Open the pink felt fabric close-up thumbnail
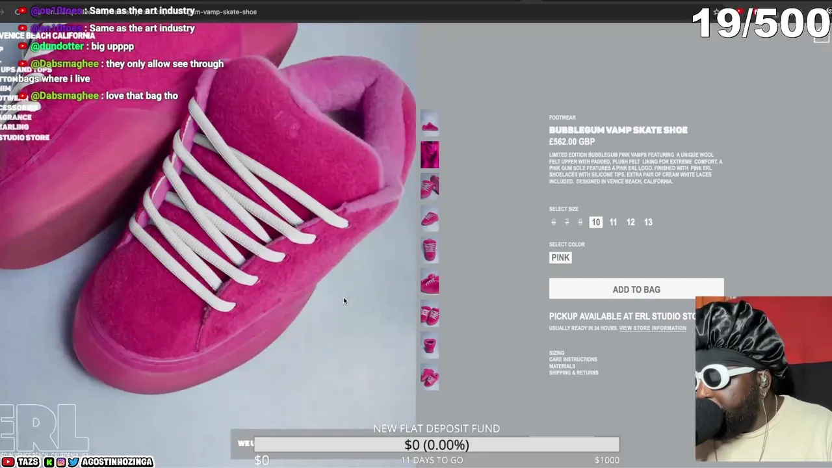 (x=430, y=155)
